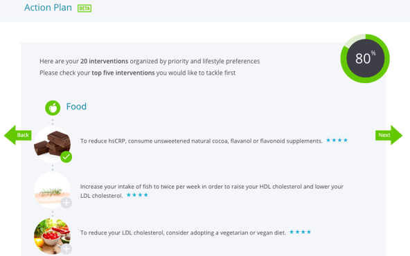Viewport: 410px width, 256px height.
Task: Go Back using the green arrow
Action: [18, 135]
